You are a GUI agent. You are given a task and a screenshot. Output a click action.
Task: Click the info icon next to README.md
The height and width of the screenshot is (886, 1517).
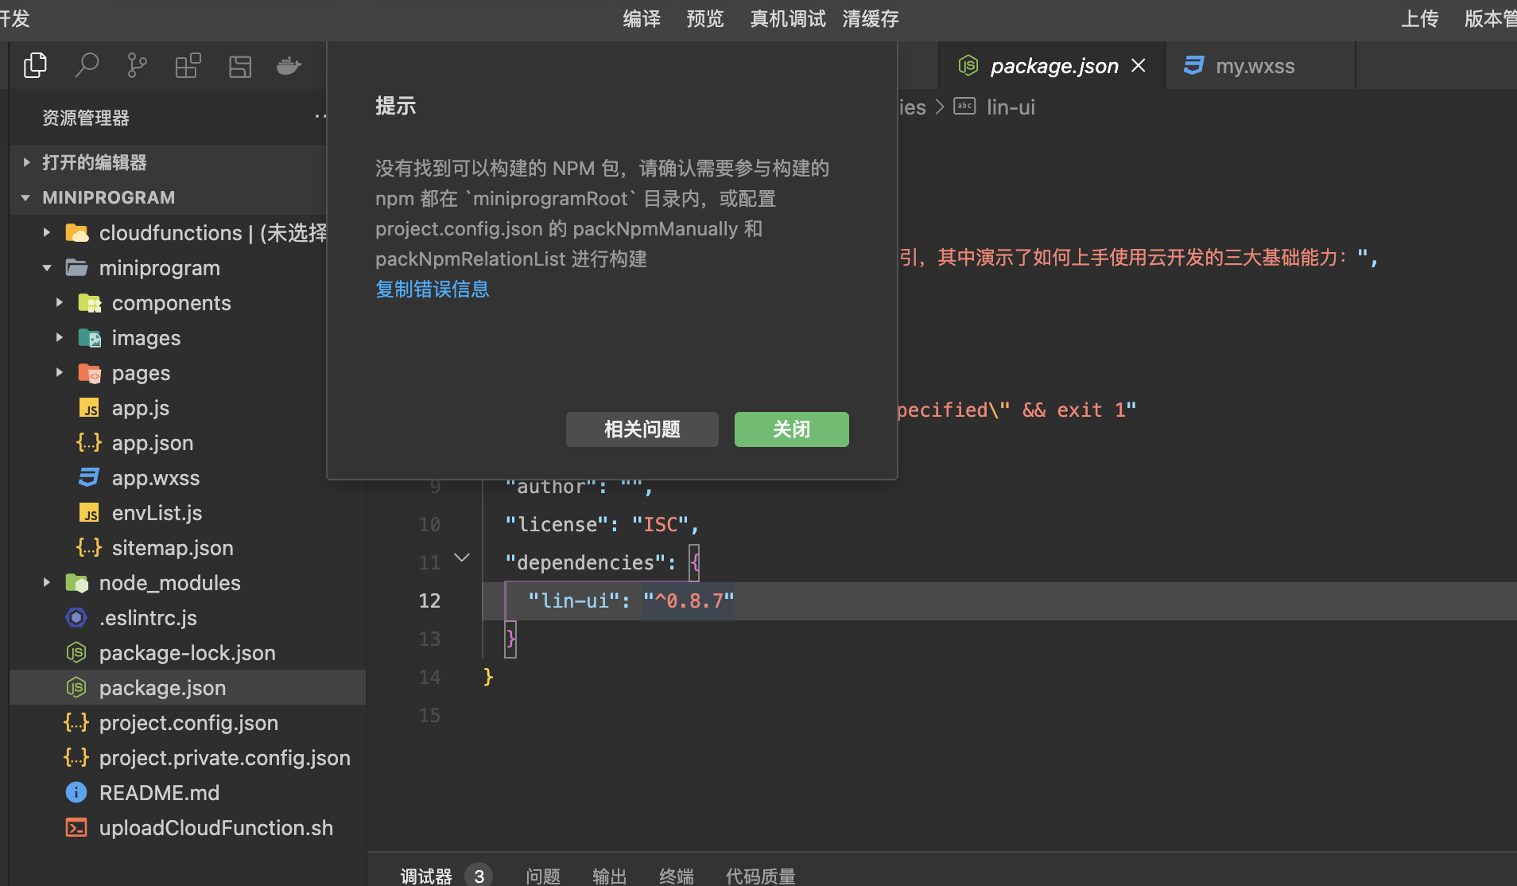pos(76,792)
